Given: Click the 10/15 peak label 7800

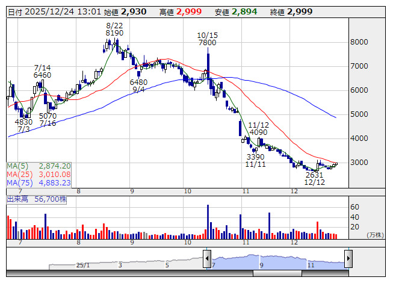Looking at the screenshot, I should tap(207, 43).
